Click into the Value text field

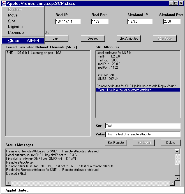[x=143, y=134]
